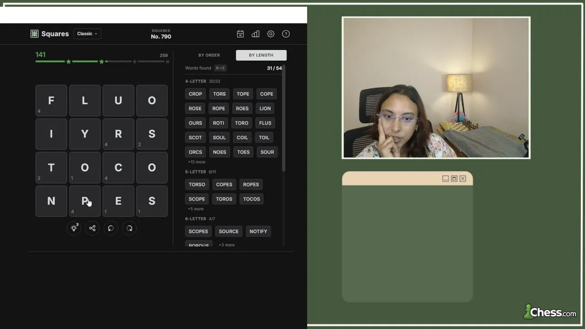The height and width of the screenshot is (329, 585).
Task: Click the words list scrollbar
Action: tap(283, 118)
